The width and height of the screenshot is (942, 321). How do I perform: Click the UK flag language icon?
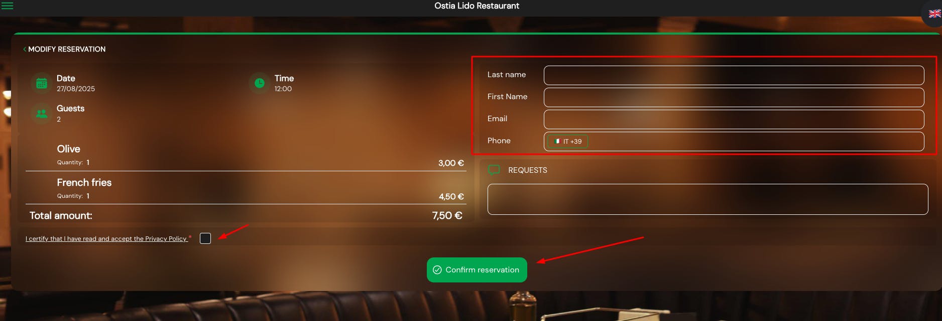click(x=934, y=14)
